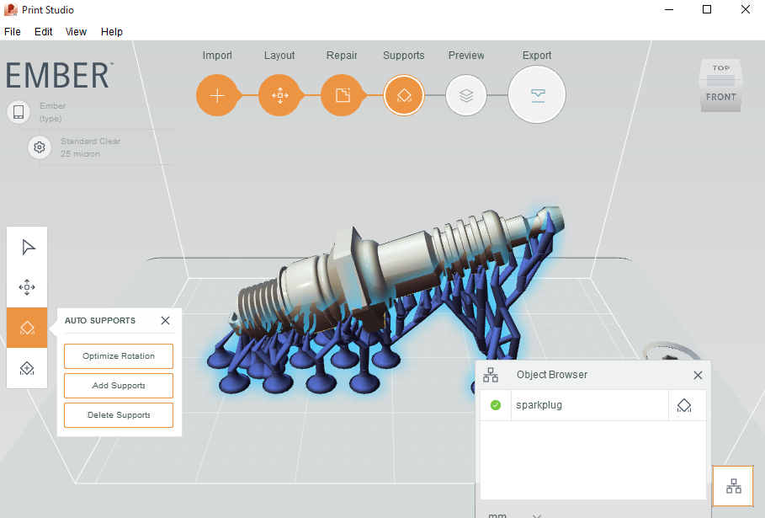Image resolution: width=765 pixels, height=518 pixels.
Task: Click the Supports workflow step circle
Action: tap(404, 95)
